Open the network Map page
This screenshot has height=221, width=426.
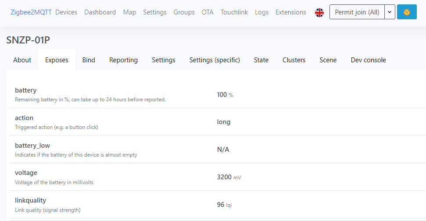129,12
